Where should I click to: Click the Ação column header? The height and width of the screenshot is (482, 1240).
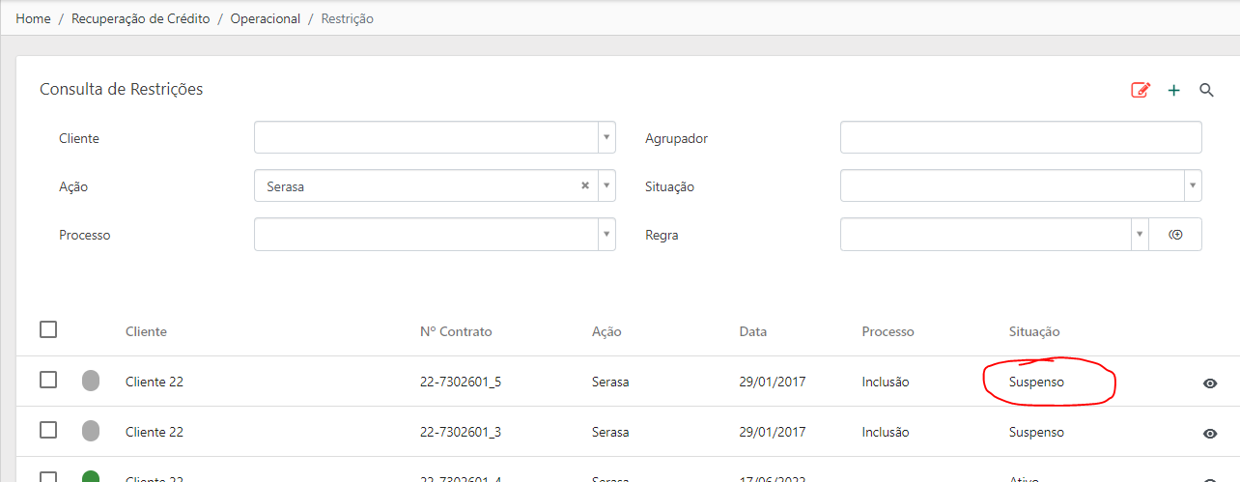pos(606,331)
